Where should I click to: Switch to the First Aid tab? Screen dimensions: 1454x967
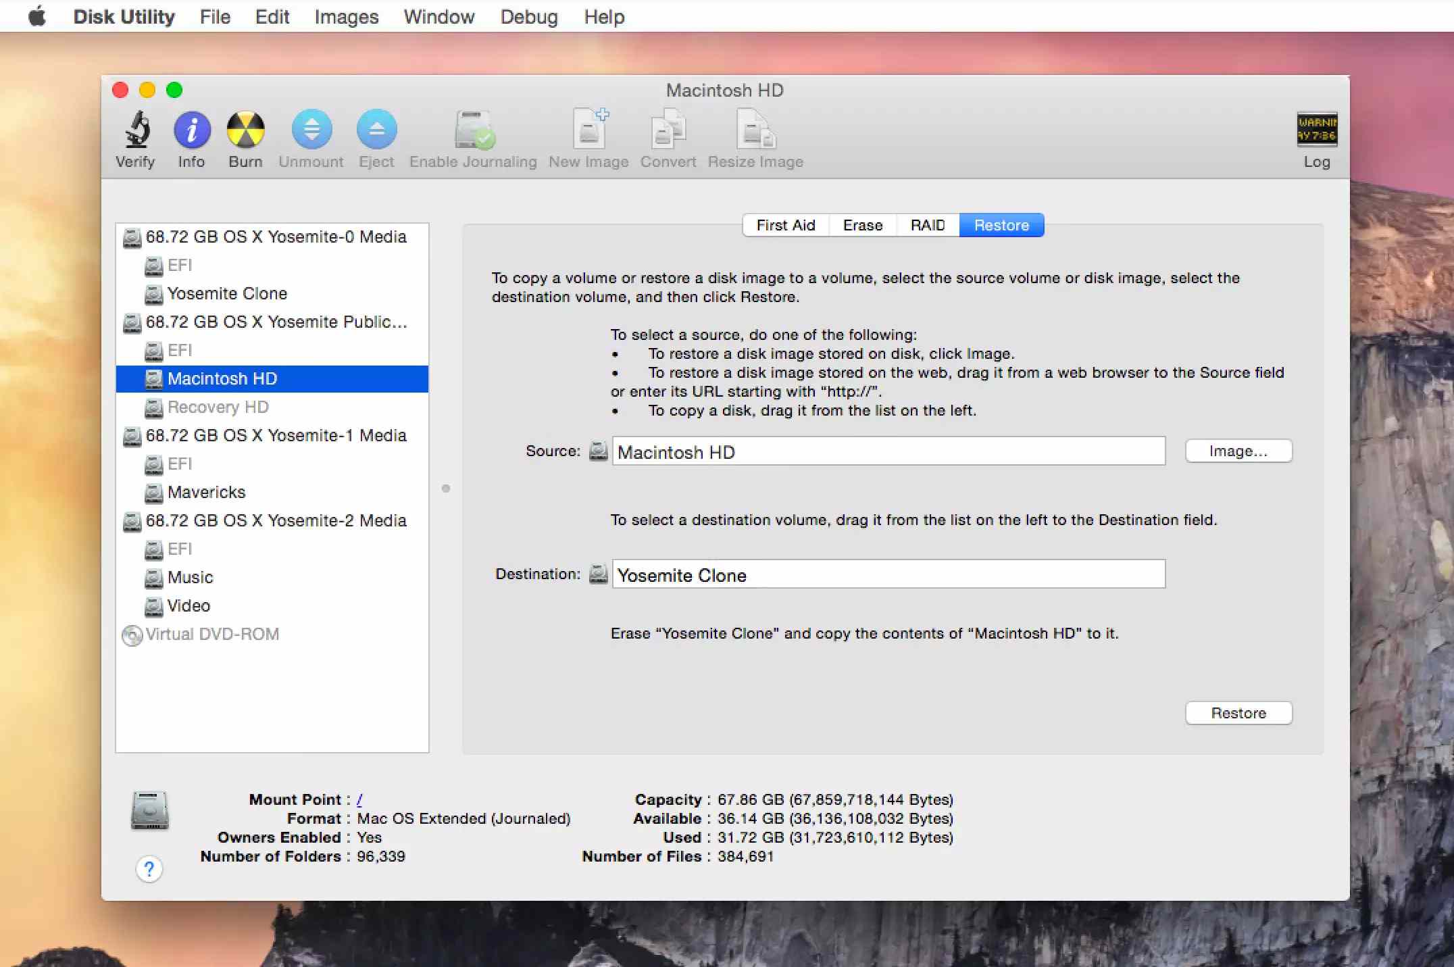pos(784,224)
